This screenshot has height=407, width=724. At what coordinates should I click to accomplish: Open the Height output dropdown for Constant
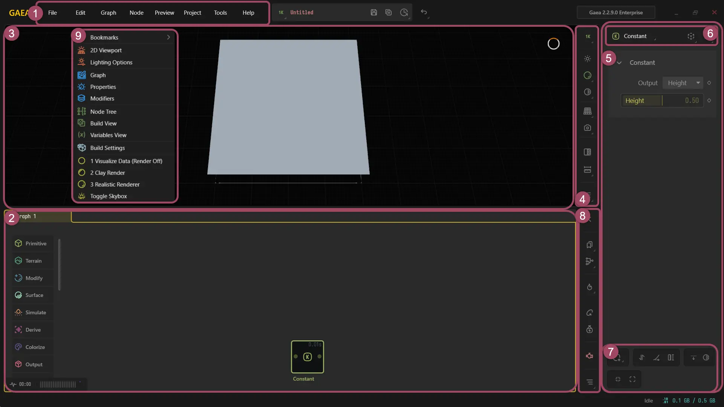(683, 83)
